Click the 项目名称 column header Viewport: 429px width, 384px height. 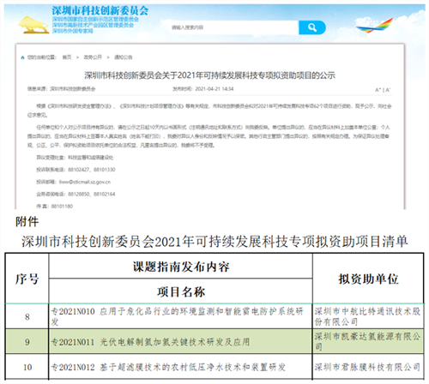click(181, 291)
